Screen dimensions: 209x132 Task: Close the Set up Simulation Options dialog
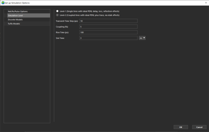205,3
